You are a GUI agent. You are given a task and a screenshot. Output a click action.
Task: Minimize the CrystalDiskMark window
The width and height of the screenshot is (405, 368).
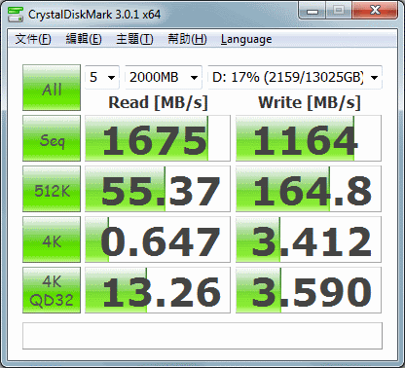pos(313,11)
